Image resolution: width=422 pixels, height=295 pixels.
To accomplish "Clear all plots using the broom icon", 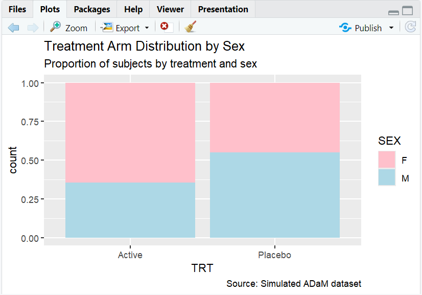I will pyautogui.click(x=190, y=27).
